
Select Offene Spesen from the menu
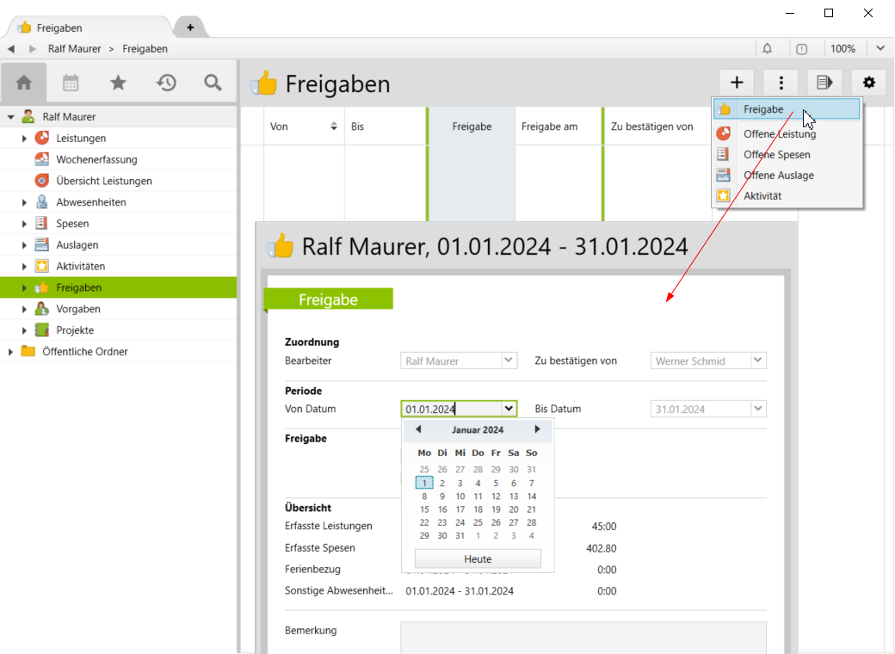776,155
